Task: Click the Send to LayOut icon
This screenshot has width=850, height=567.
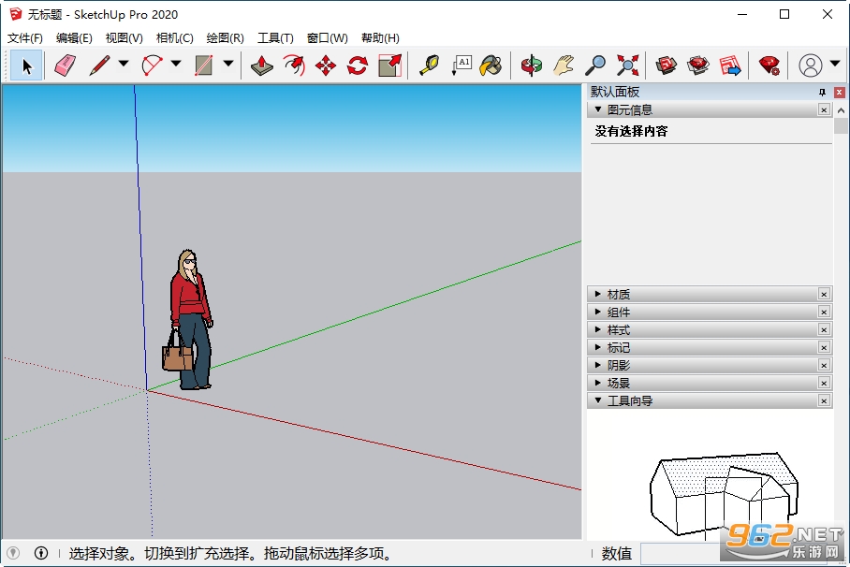Action: 729,65
